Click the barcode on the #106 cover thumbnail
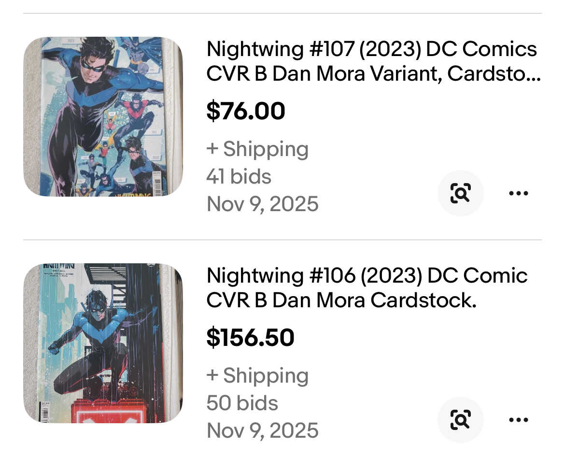565x458 pixels. (45, 414)
